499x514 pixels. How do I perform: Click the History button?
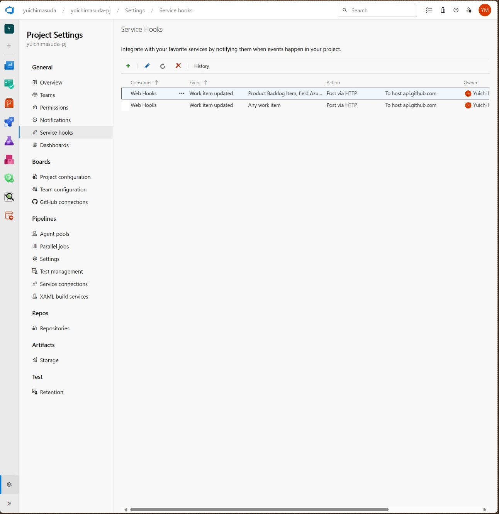tap(201, 66)
